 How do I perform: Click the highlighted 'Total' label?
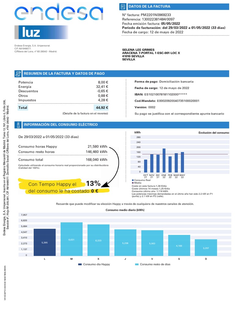point(23,108)
